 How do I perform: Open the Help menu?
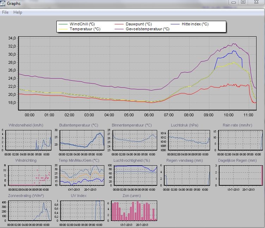pos(18,12)
